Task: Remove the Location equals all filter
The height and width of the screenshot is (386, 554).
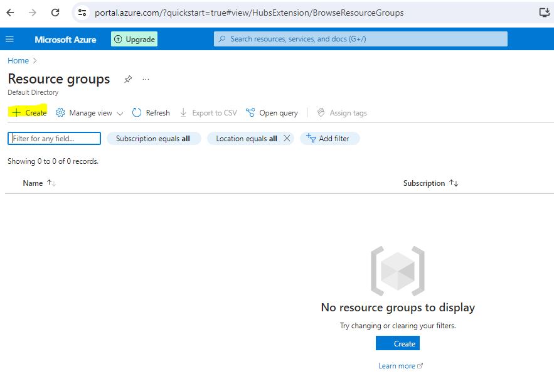Action: 287,139
